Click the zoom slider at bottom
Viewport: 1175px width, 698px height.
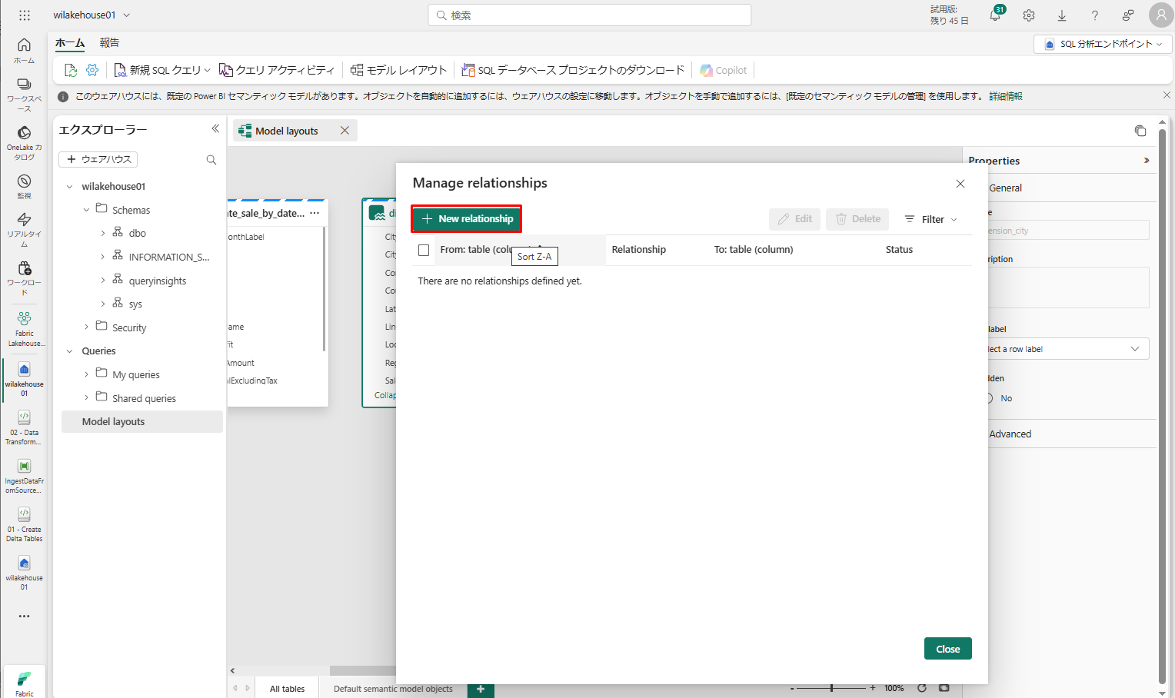coord(832,688)
